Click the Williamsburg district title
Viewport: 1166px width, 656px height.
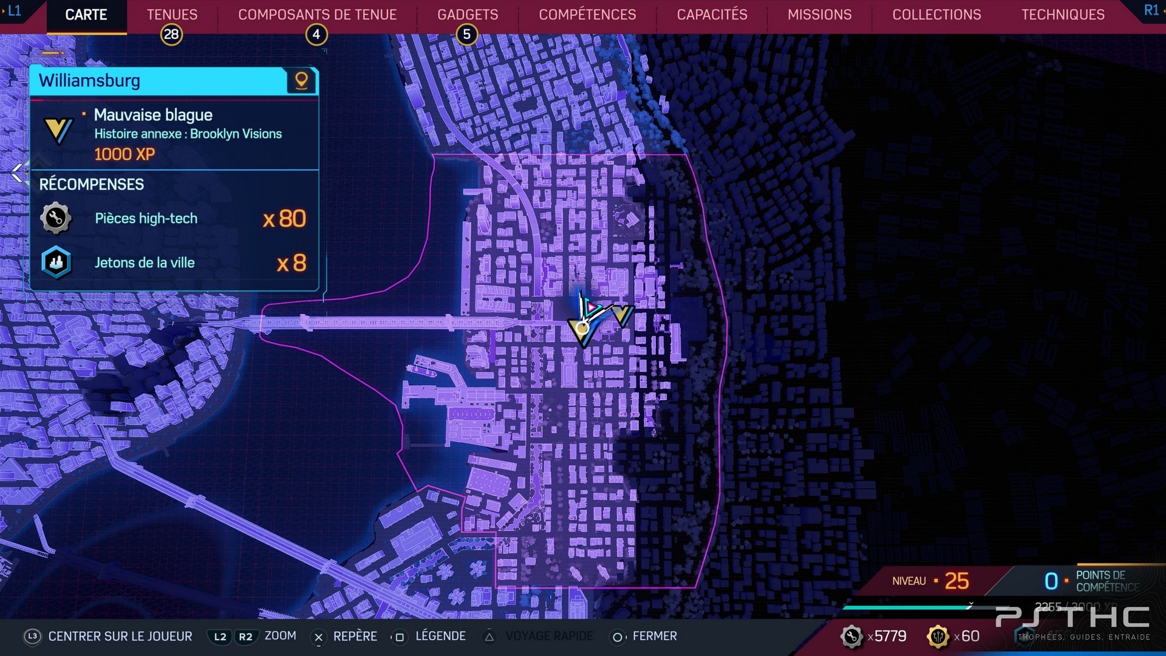pyautogui.click(x=89, y=80)
